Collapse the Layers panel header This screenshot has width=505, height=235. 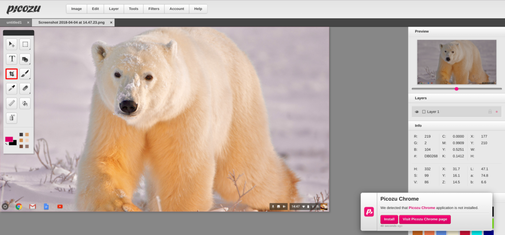(x=456, y=98)
